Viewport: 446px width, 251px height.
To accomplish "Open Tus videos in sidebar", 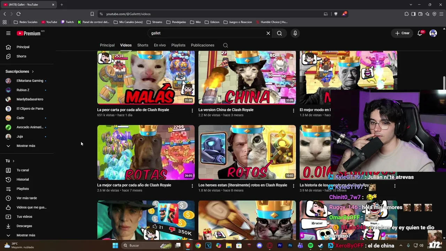I will pos(27,216).
